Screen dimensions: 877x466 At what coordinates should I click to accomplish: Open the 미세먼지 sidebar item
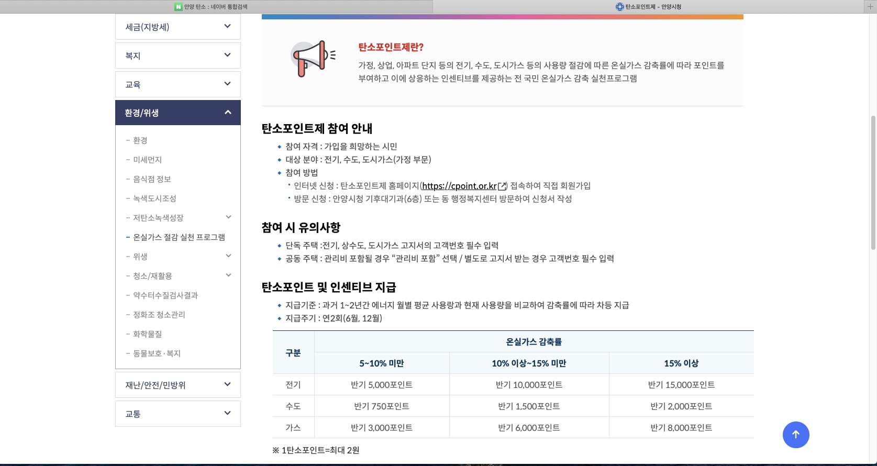point(147,160)
